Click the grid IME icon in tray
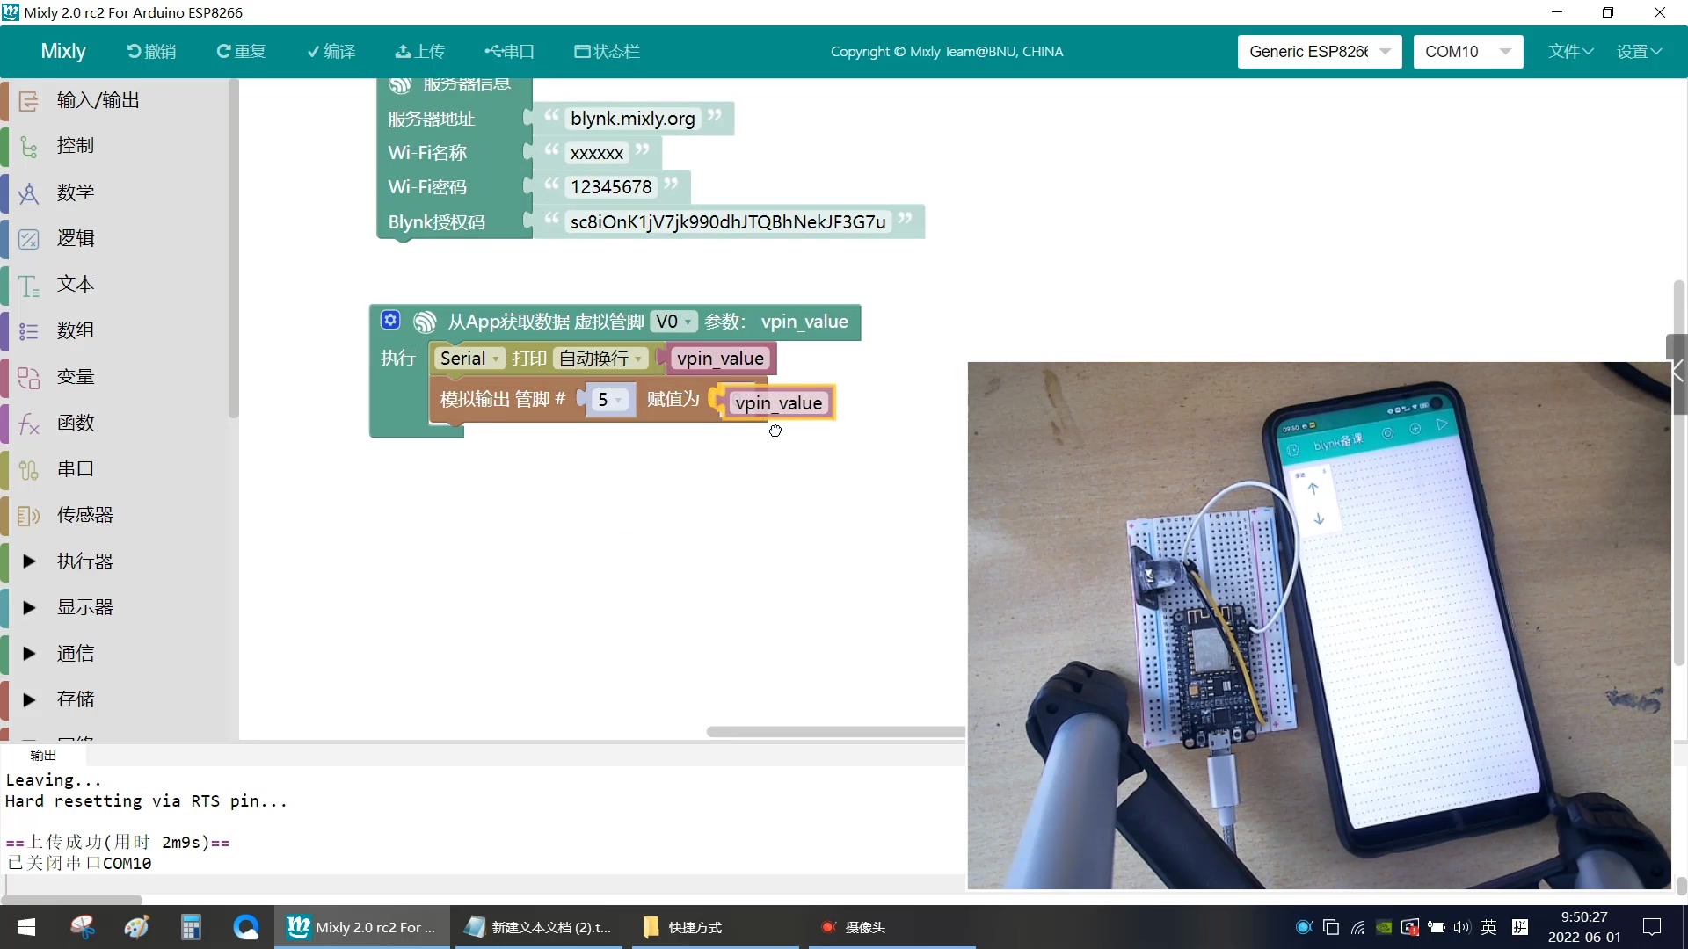This screenshot has height=949, width=1688. pyautogui.click(x=1519, y=927)
